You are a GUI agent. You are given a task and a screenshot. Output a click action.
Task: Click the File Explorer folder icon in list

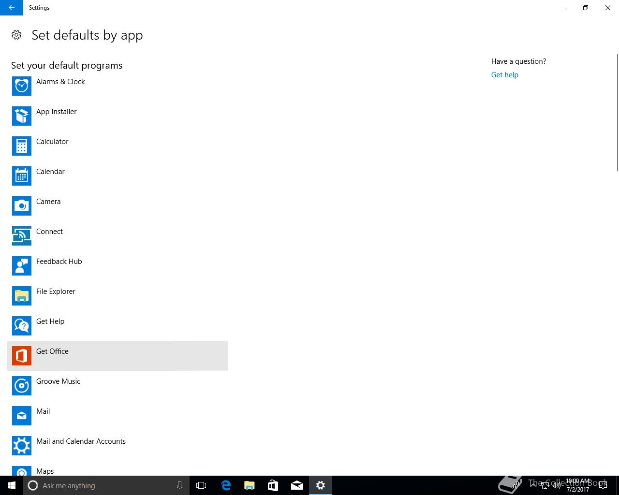[x=22, y=296]
